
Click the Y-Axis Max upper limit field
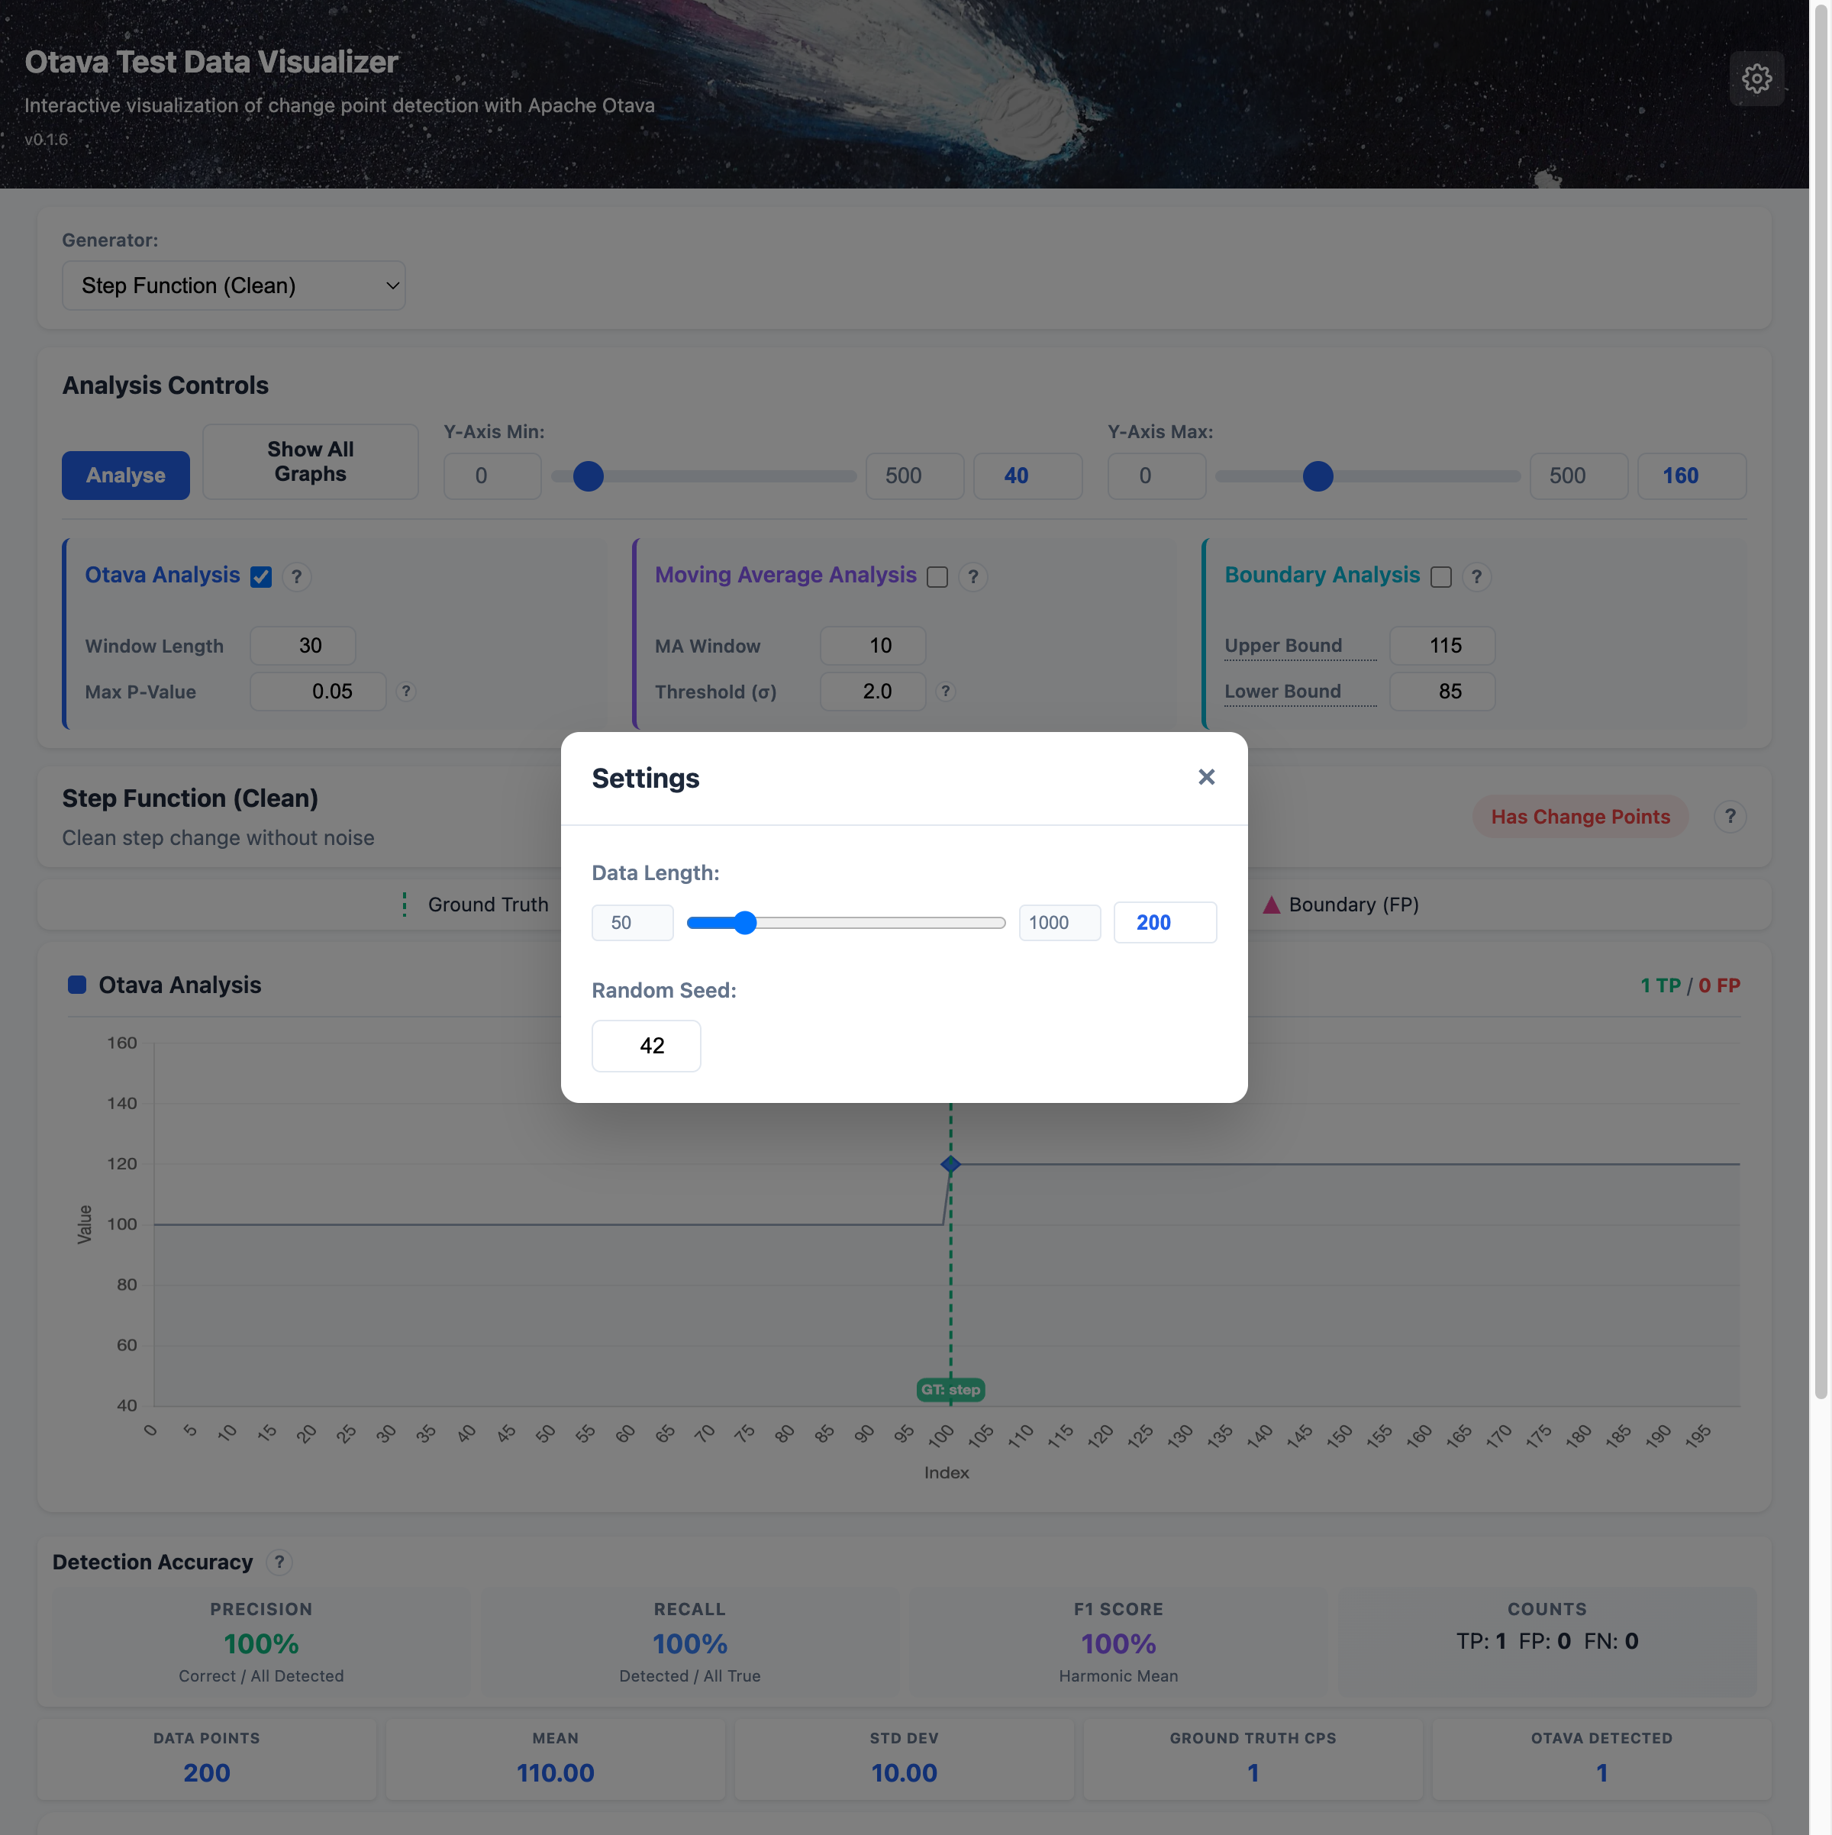click(1579, 476)
